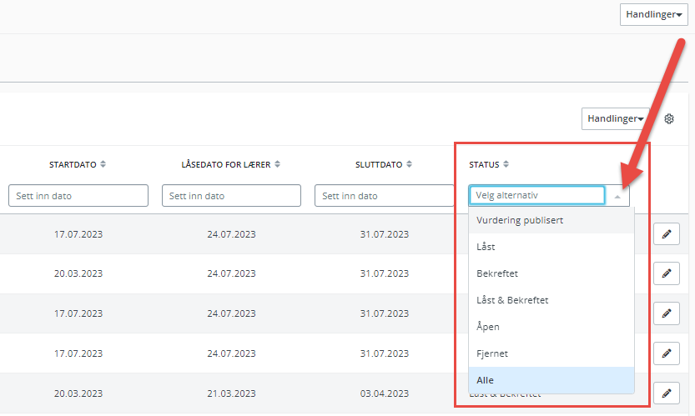Select the 'Fjernet' status option
Image resolution: width=695 pixels, height=416 pixels.
pyautogui.click(x=551, y=353)
